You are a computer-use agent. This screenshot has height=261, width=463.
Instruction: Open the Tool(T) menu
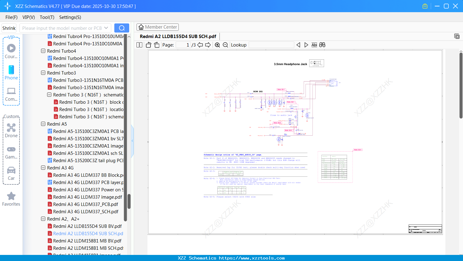47,17
